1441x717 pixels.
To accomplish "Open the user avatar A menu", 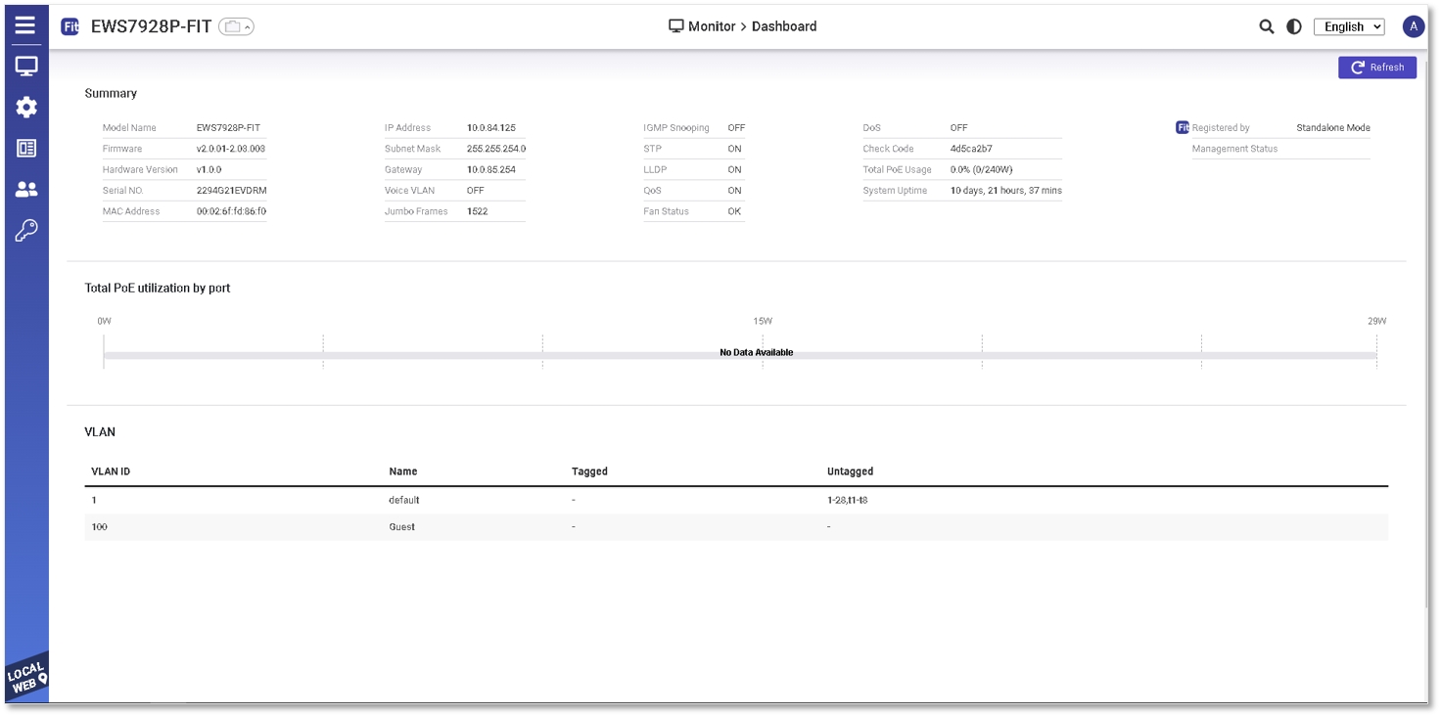I will (x=1413, y=26).
